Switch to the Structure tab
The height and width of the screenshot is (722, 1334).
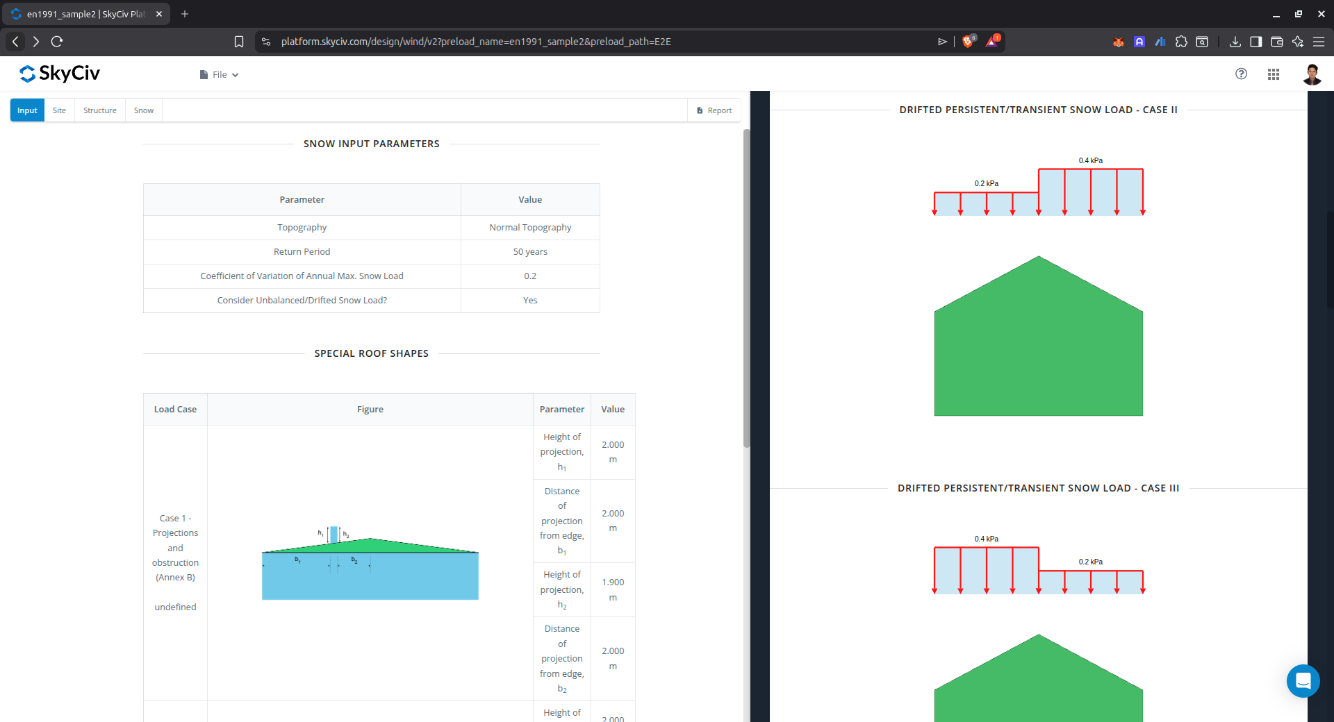tap(100, 110)
